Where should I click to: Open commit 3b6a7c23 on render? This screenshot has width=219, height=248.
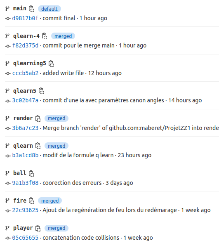pos(25,128)
